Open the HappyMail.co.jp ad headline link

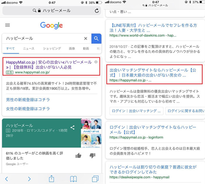(x=49, y=65)
